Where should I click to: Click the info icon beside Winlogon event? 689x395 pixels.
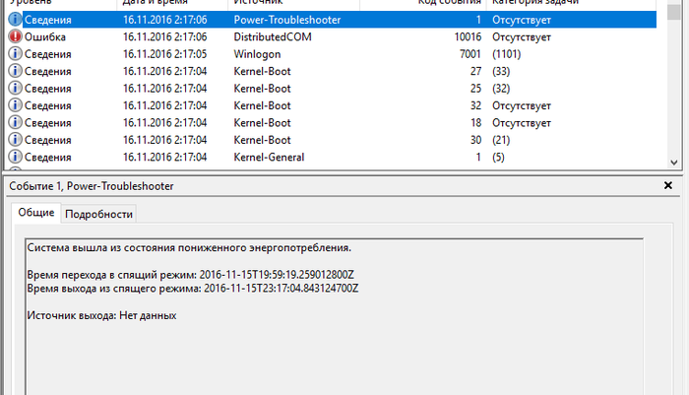pyautogui.click(x=15, y=53)
